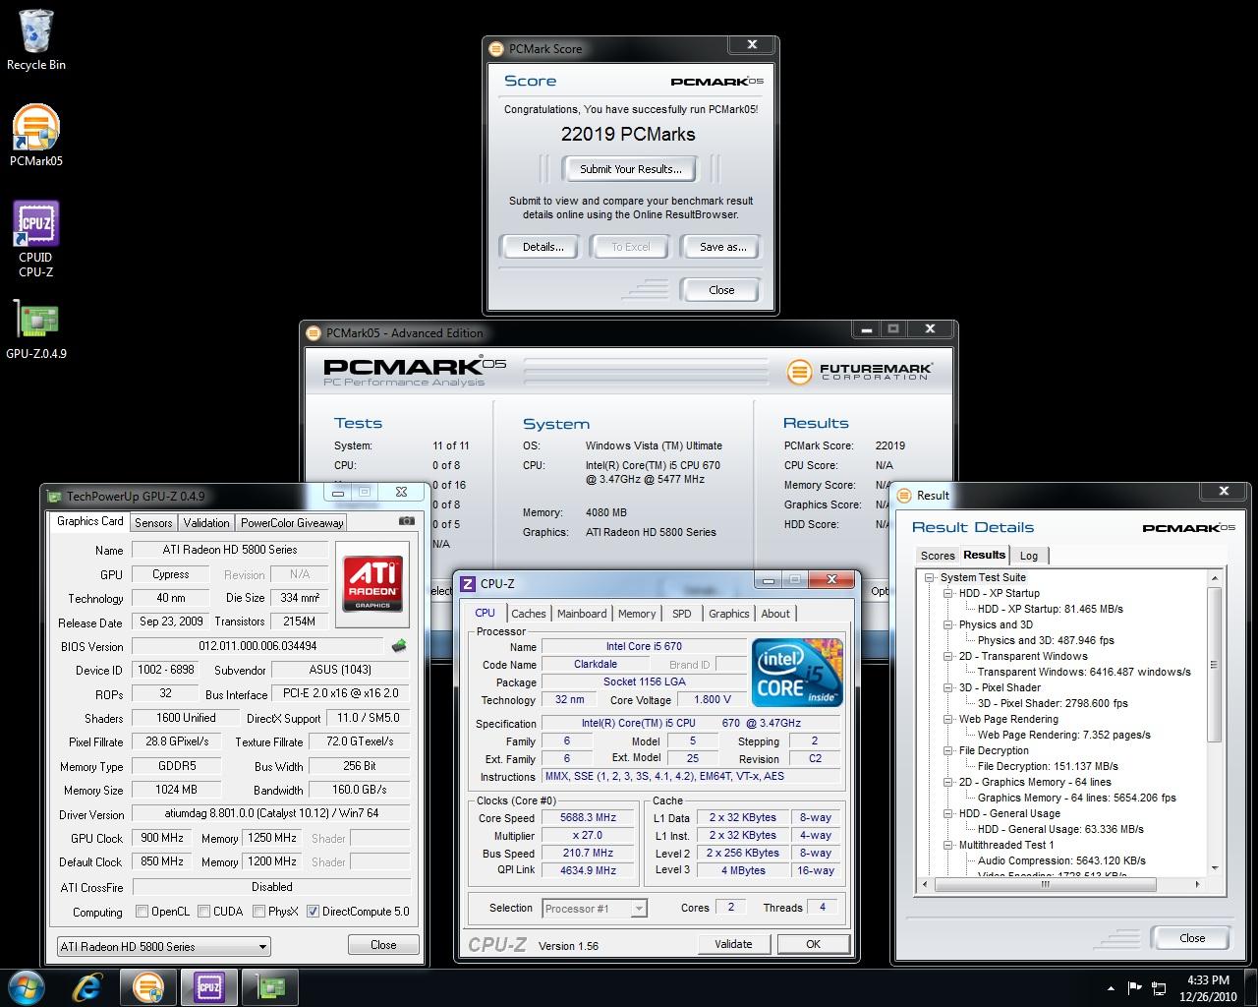The image size is (1258, 1007).
Task: Collapse the File Decryption node
Action: pos(947,750)
